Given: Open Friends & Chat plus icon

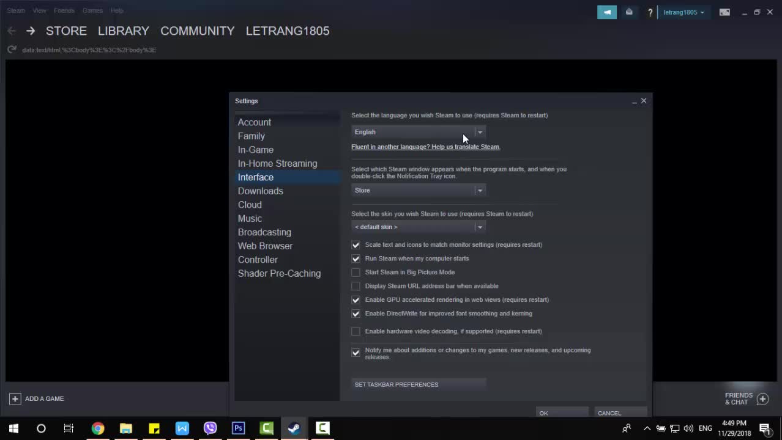Looking at the screenshot, I should [762, 399].
